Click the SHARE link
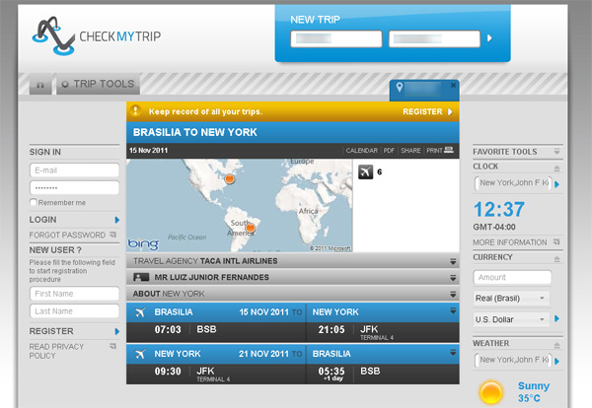Viewport: 592px width, 408px height. tap(410, 151)
